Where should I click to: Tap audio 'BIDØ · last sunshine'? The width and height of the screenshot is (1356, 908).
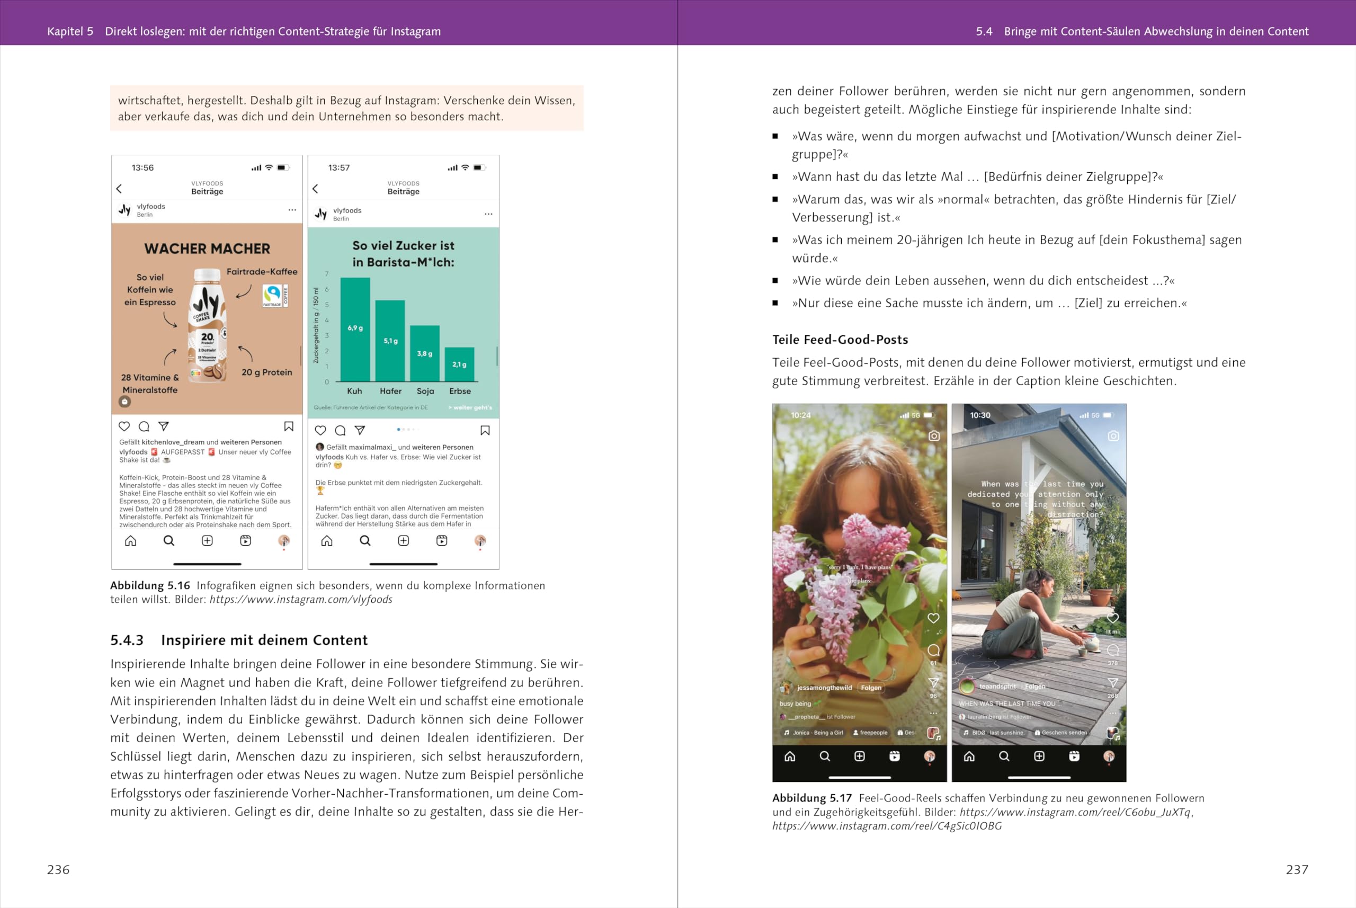click(994, 733)
